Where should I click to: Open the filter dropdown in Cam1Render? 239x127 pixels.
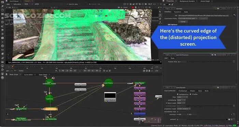[x=182, y=97]
